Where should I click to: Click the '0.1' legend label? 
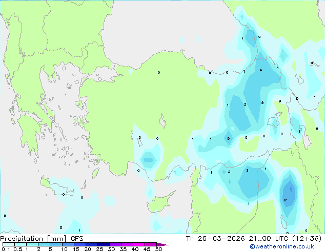(6, 249)
